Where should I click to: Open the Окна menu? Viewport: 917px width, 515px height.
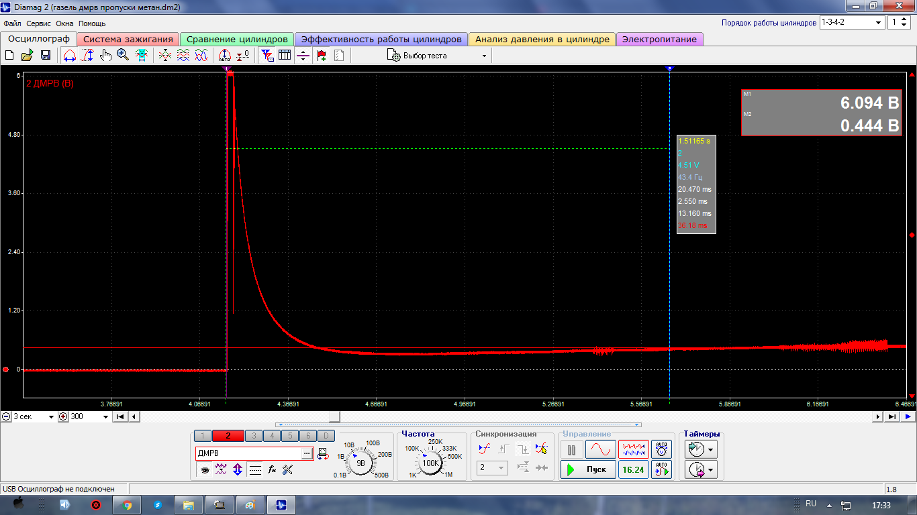64,23
